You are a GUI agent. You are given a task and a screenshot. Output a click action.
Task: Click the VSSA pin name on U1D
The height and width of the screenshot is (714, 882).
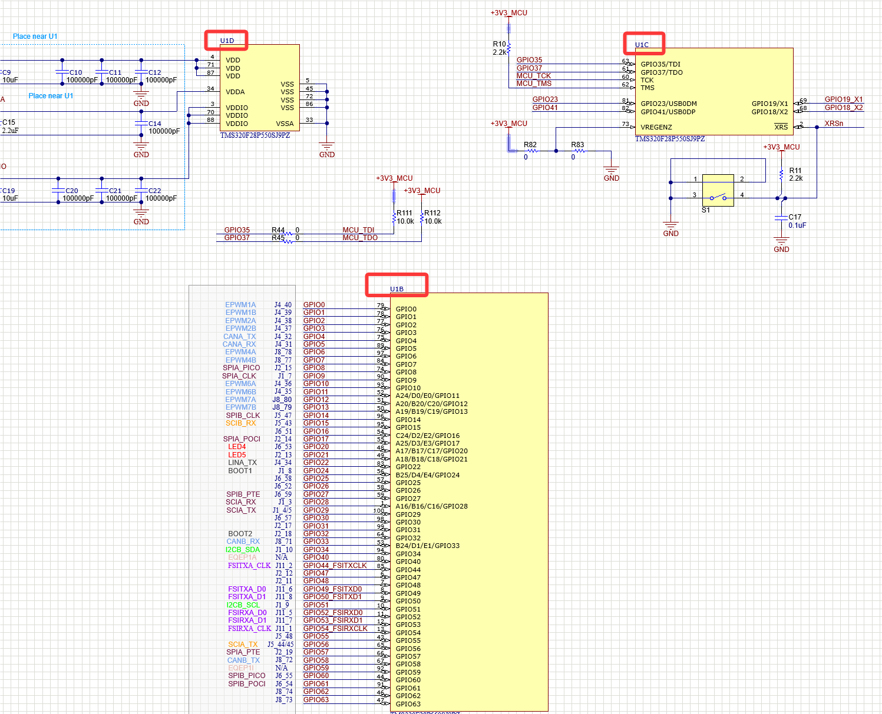coord(285,124)
